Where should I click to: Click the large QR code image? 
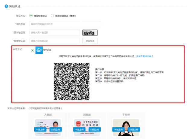tap(71, 81)
